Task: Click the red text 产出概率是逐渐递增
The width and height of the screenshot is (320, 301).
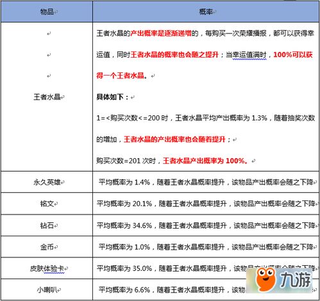Action: pyautogui.click(x=161, y=33)
